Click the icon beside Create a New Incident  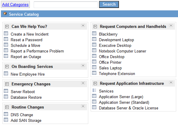[6, 34]
